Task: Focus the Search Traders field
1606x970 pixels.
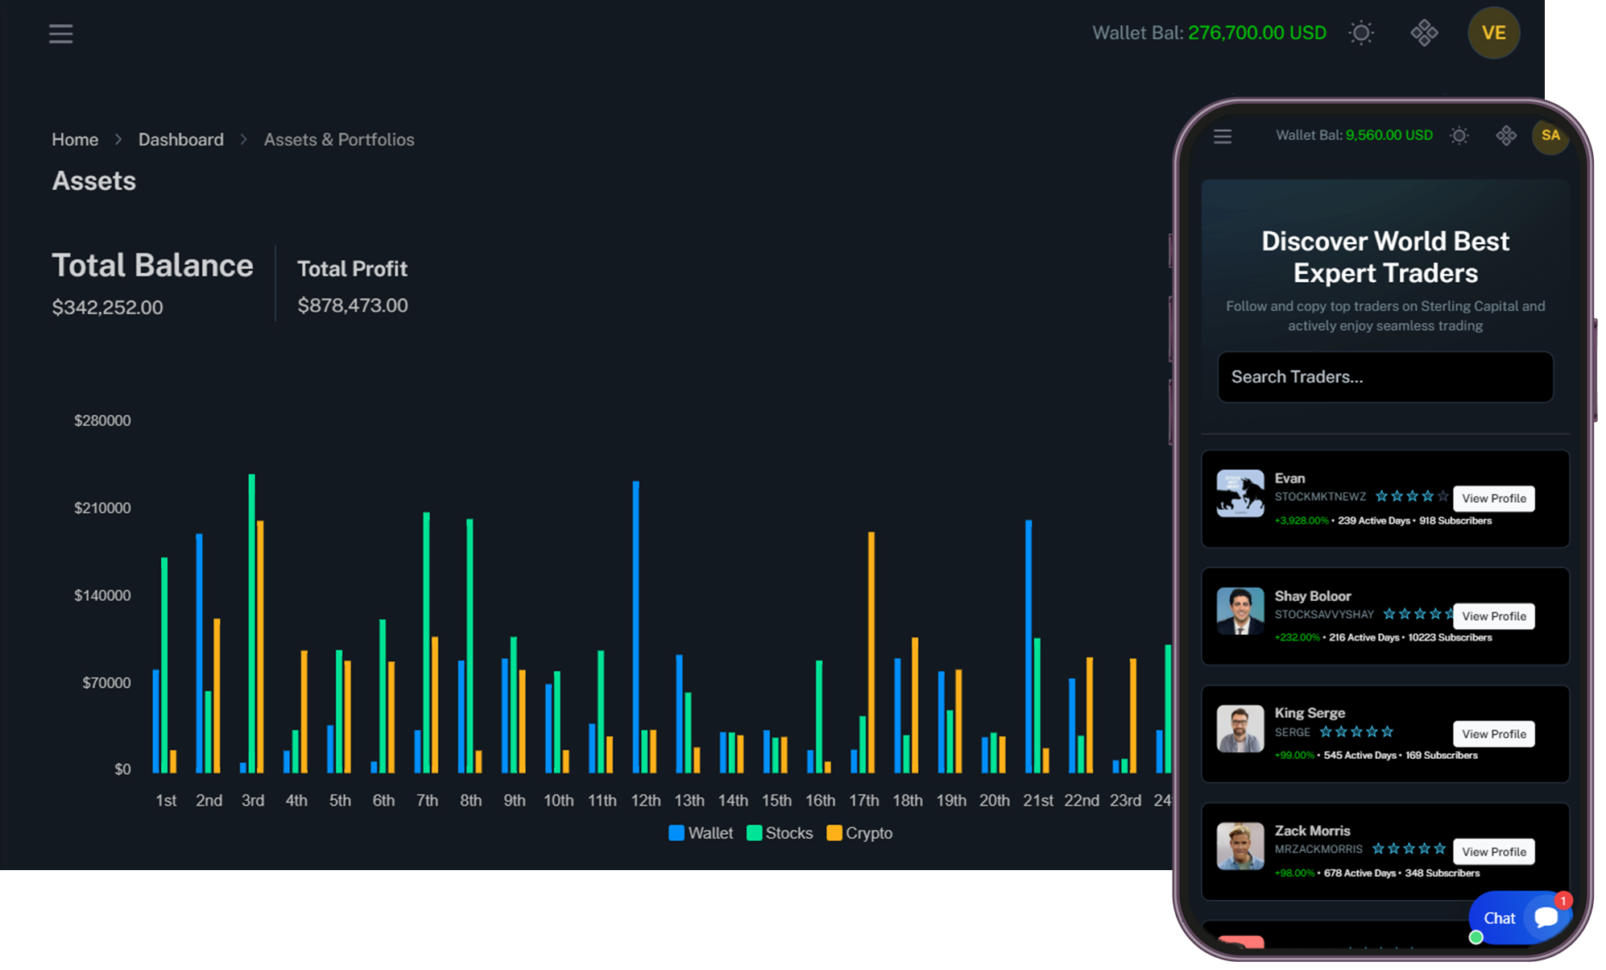Action: pyautogui.click(x=1385, y=377)
